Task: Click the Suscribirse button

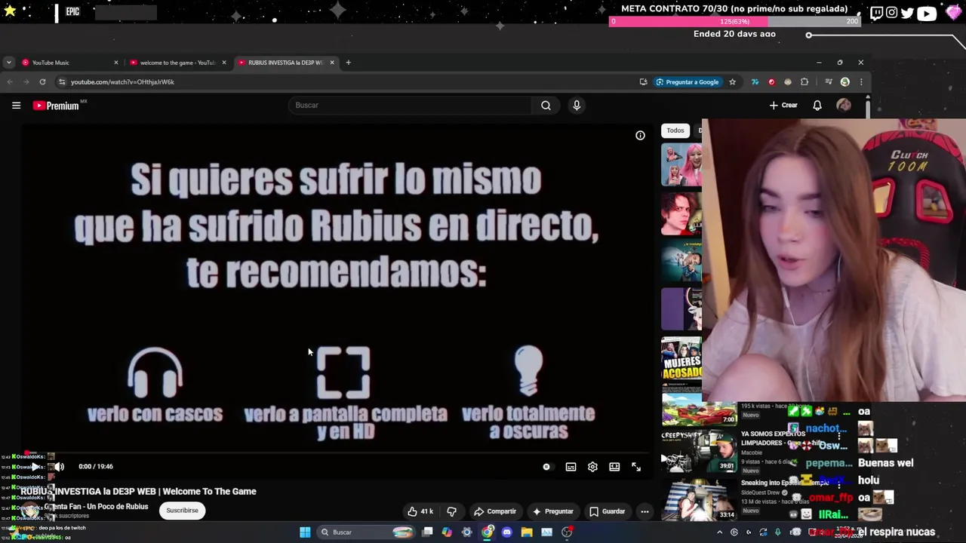Action: pyautogui.click(x=182, y=511)
